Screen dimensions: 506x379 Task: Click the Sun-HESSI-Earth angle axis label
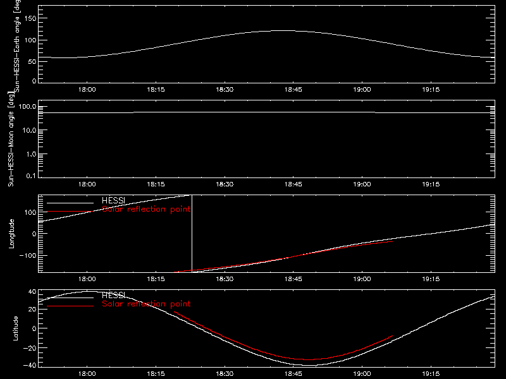click(17, 46)
